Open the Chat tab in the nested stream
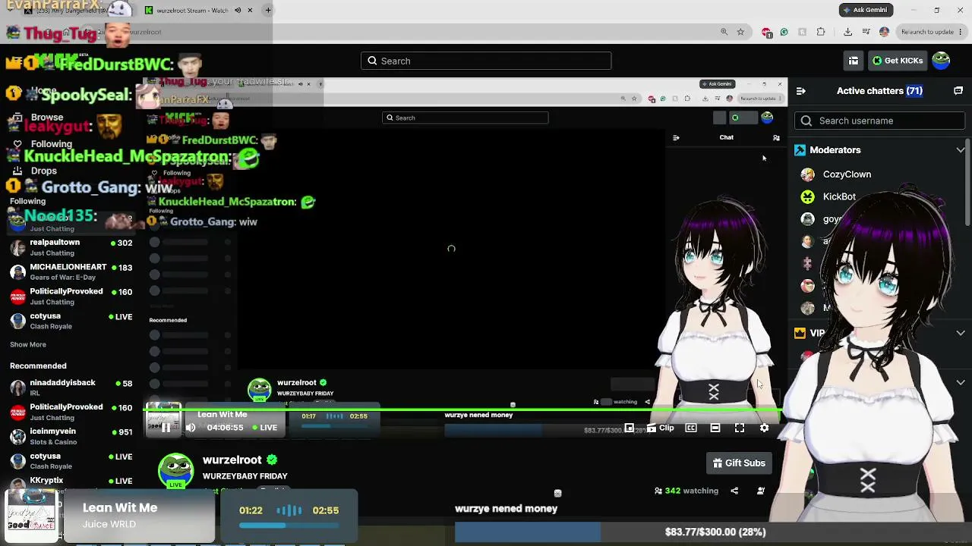 point(727,137)
